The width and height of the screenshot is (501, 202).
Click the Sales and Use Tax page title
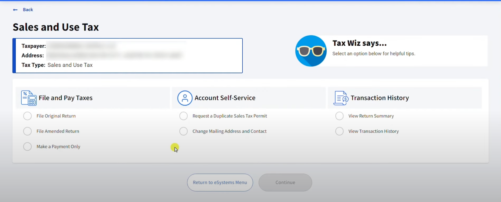(x=56, y=27)
